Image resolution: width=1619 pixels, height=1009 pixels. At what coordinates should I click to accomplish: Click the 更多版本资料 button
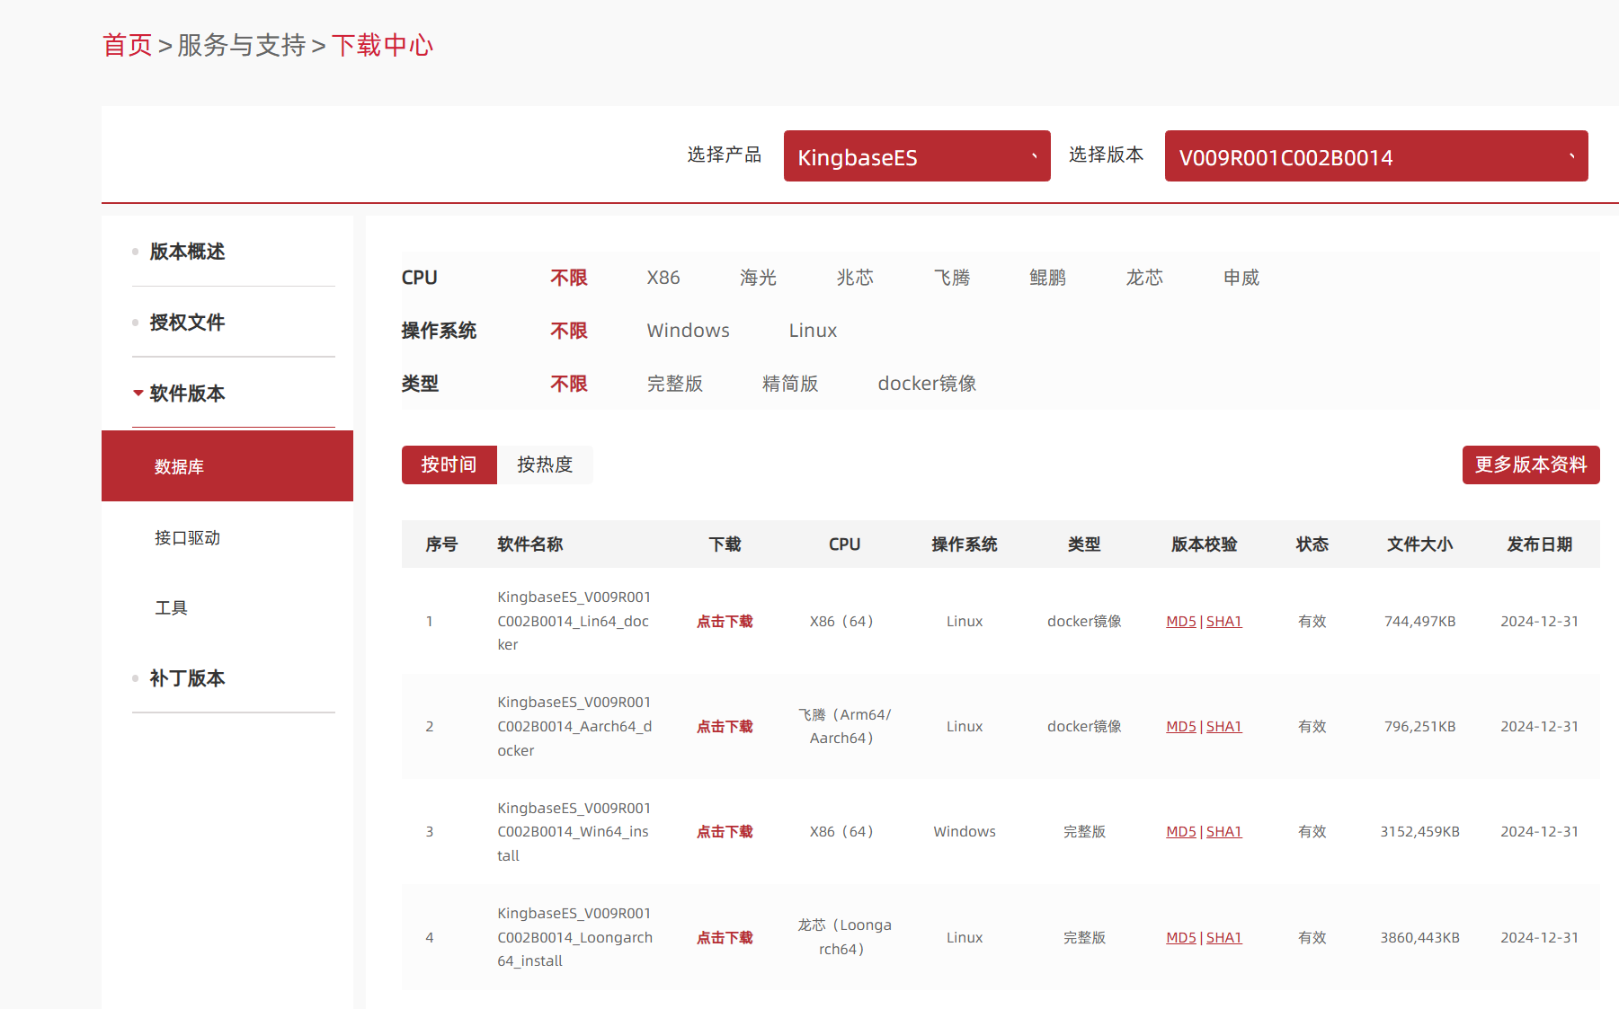click(1531, 465)
